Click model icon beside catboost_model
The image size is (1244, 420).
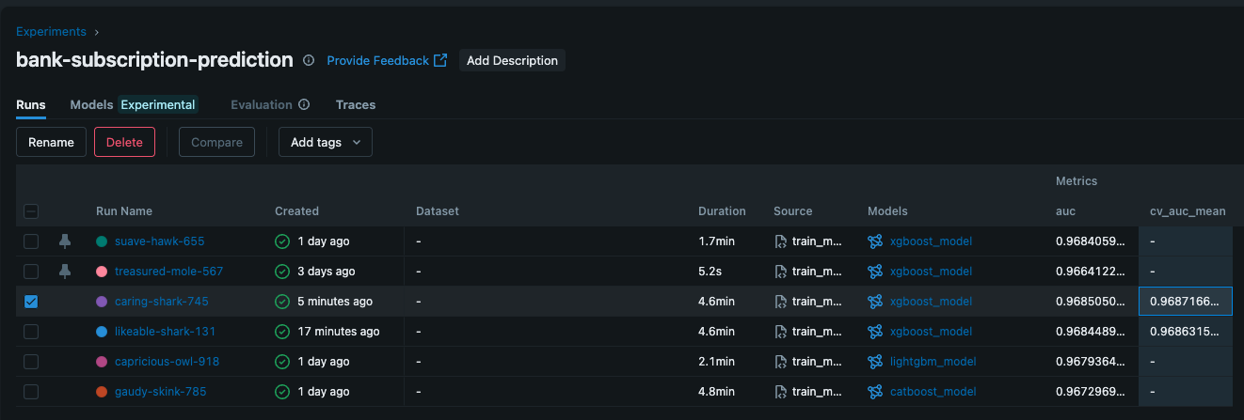click(x=875, y=392)
